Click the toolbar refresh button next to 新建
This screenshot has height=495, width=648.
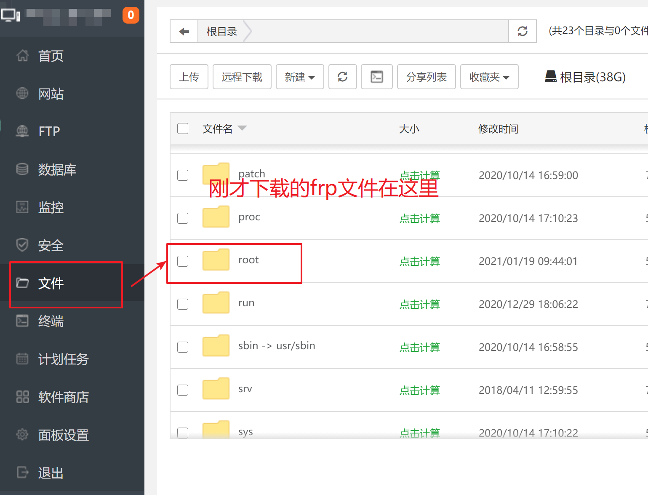(x=343, y=77)
